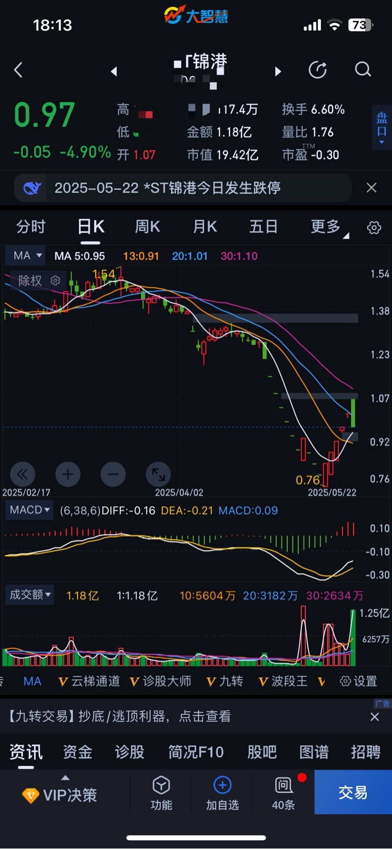Open VIP决策 menu
The image size is (392, 849).
[60, 794]
